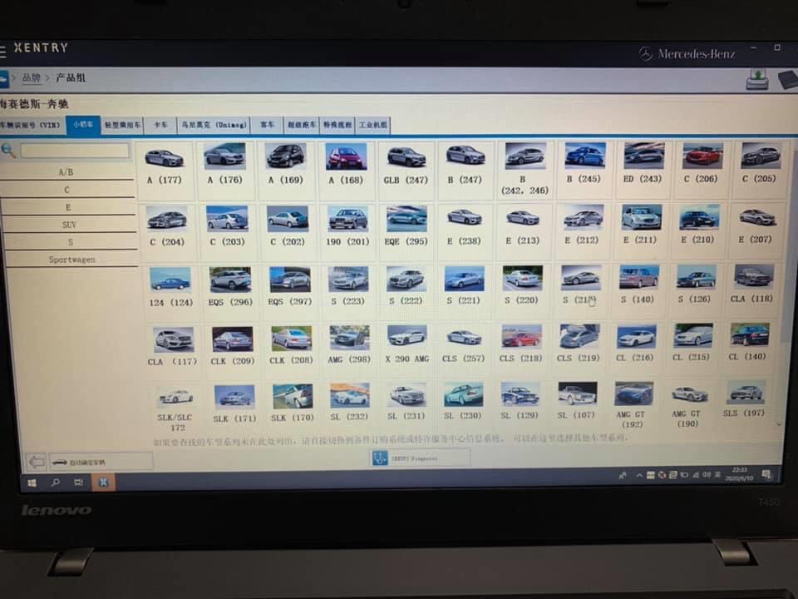Click the magnifier search icon
The height and width of the screenshot is (599, 798).
click(8, 151)
